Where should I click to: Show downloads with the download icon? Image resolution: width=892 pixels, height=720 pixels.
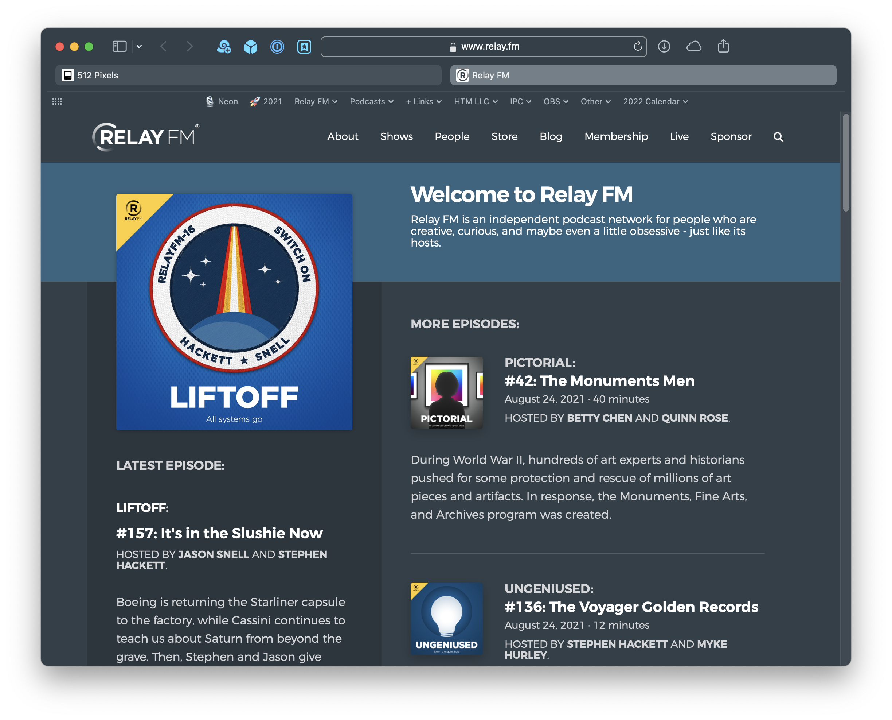point(664,46)
